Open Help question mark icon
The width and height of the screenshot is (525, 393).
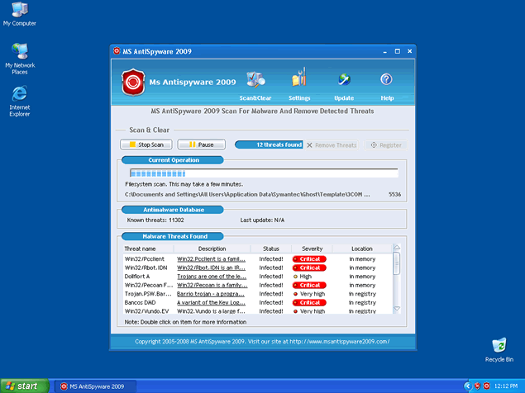click(x=386, y=80)
